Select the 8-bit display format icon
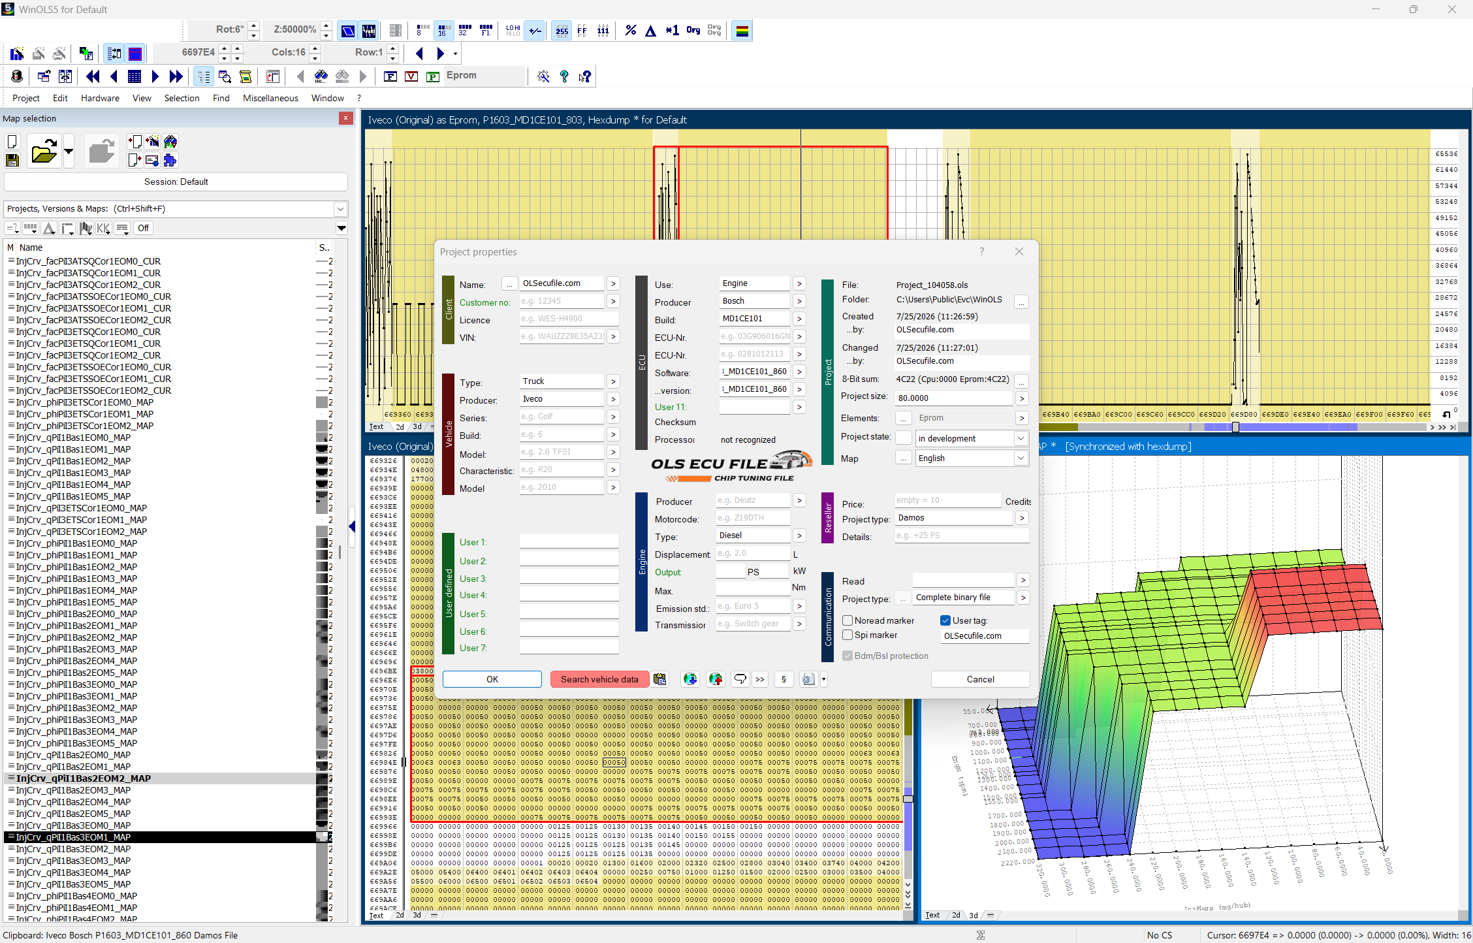 coord(422,30)
